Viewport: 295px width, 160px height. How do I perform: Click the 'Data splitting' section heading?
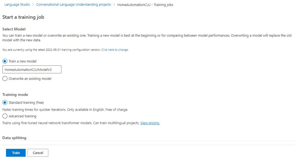[x=14, y=138]
